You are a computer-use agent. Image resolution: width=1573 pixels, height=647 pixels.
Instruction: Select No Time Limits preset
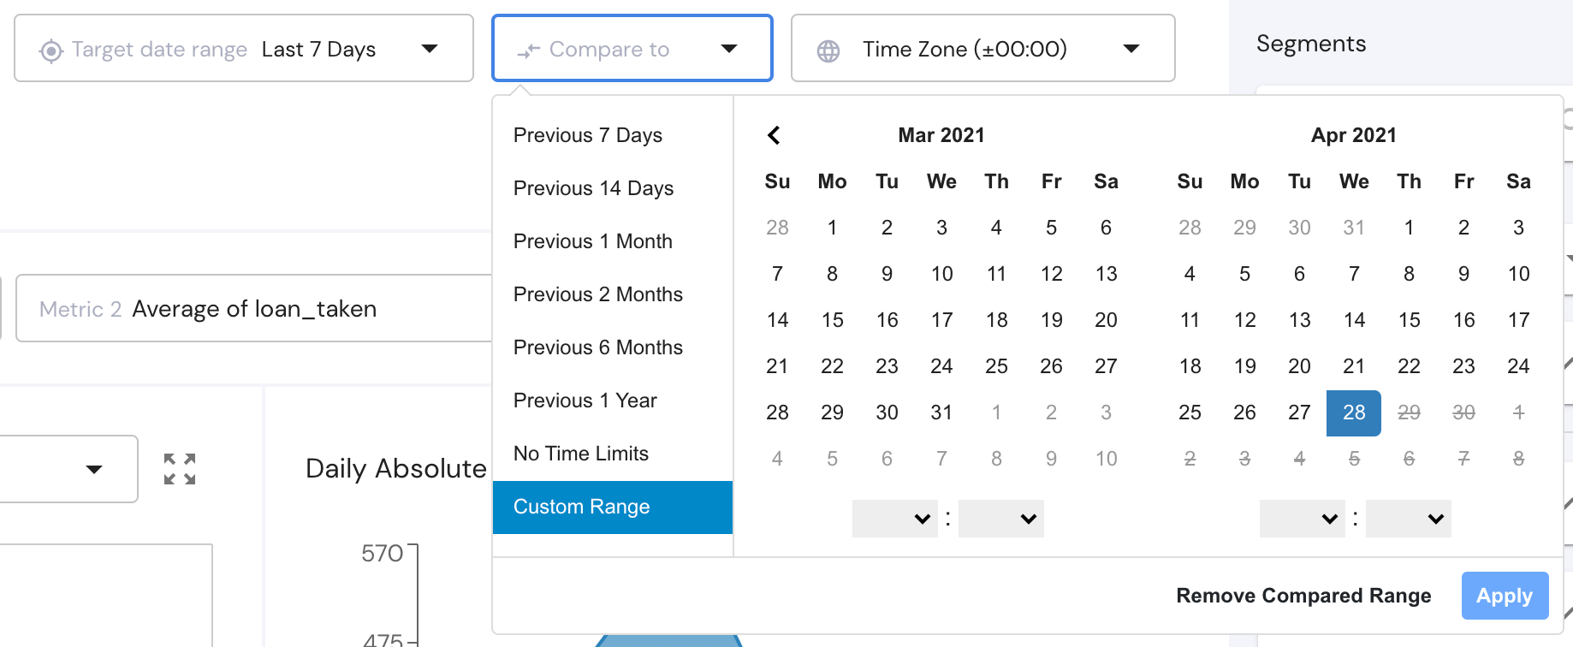tap(613, 454)
